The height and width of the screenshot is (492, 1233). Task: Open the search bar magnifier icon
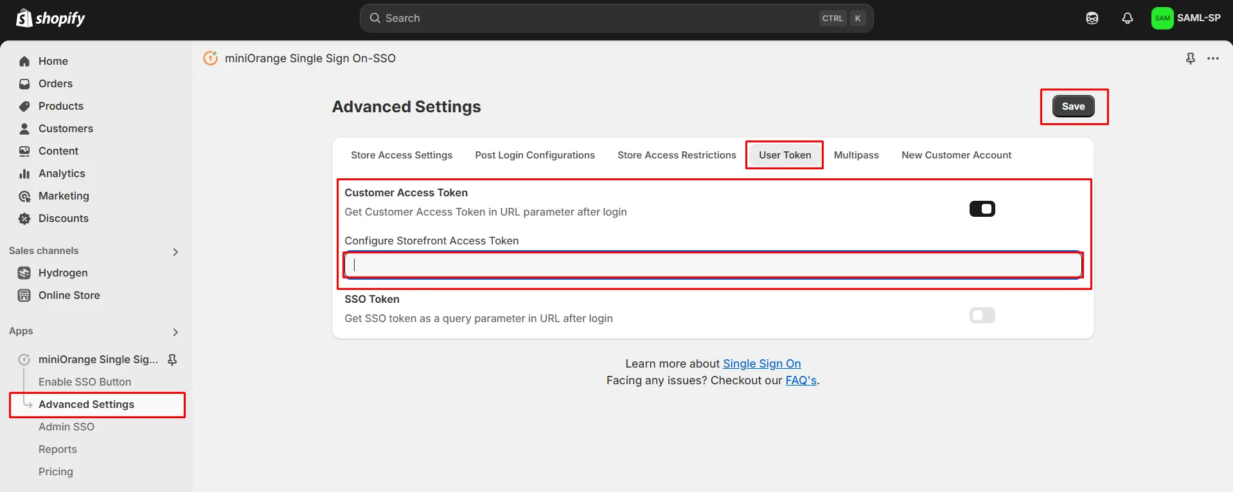(x=375, y=18)
